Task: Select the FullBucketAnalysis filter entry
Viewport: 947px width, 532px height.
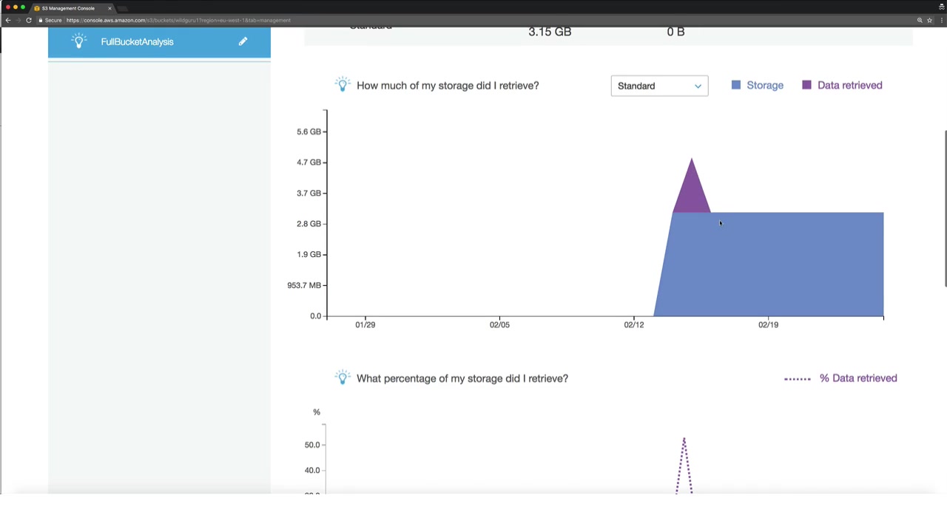Action: click(159, 42)
